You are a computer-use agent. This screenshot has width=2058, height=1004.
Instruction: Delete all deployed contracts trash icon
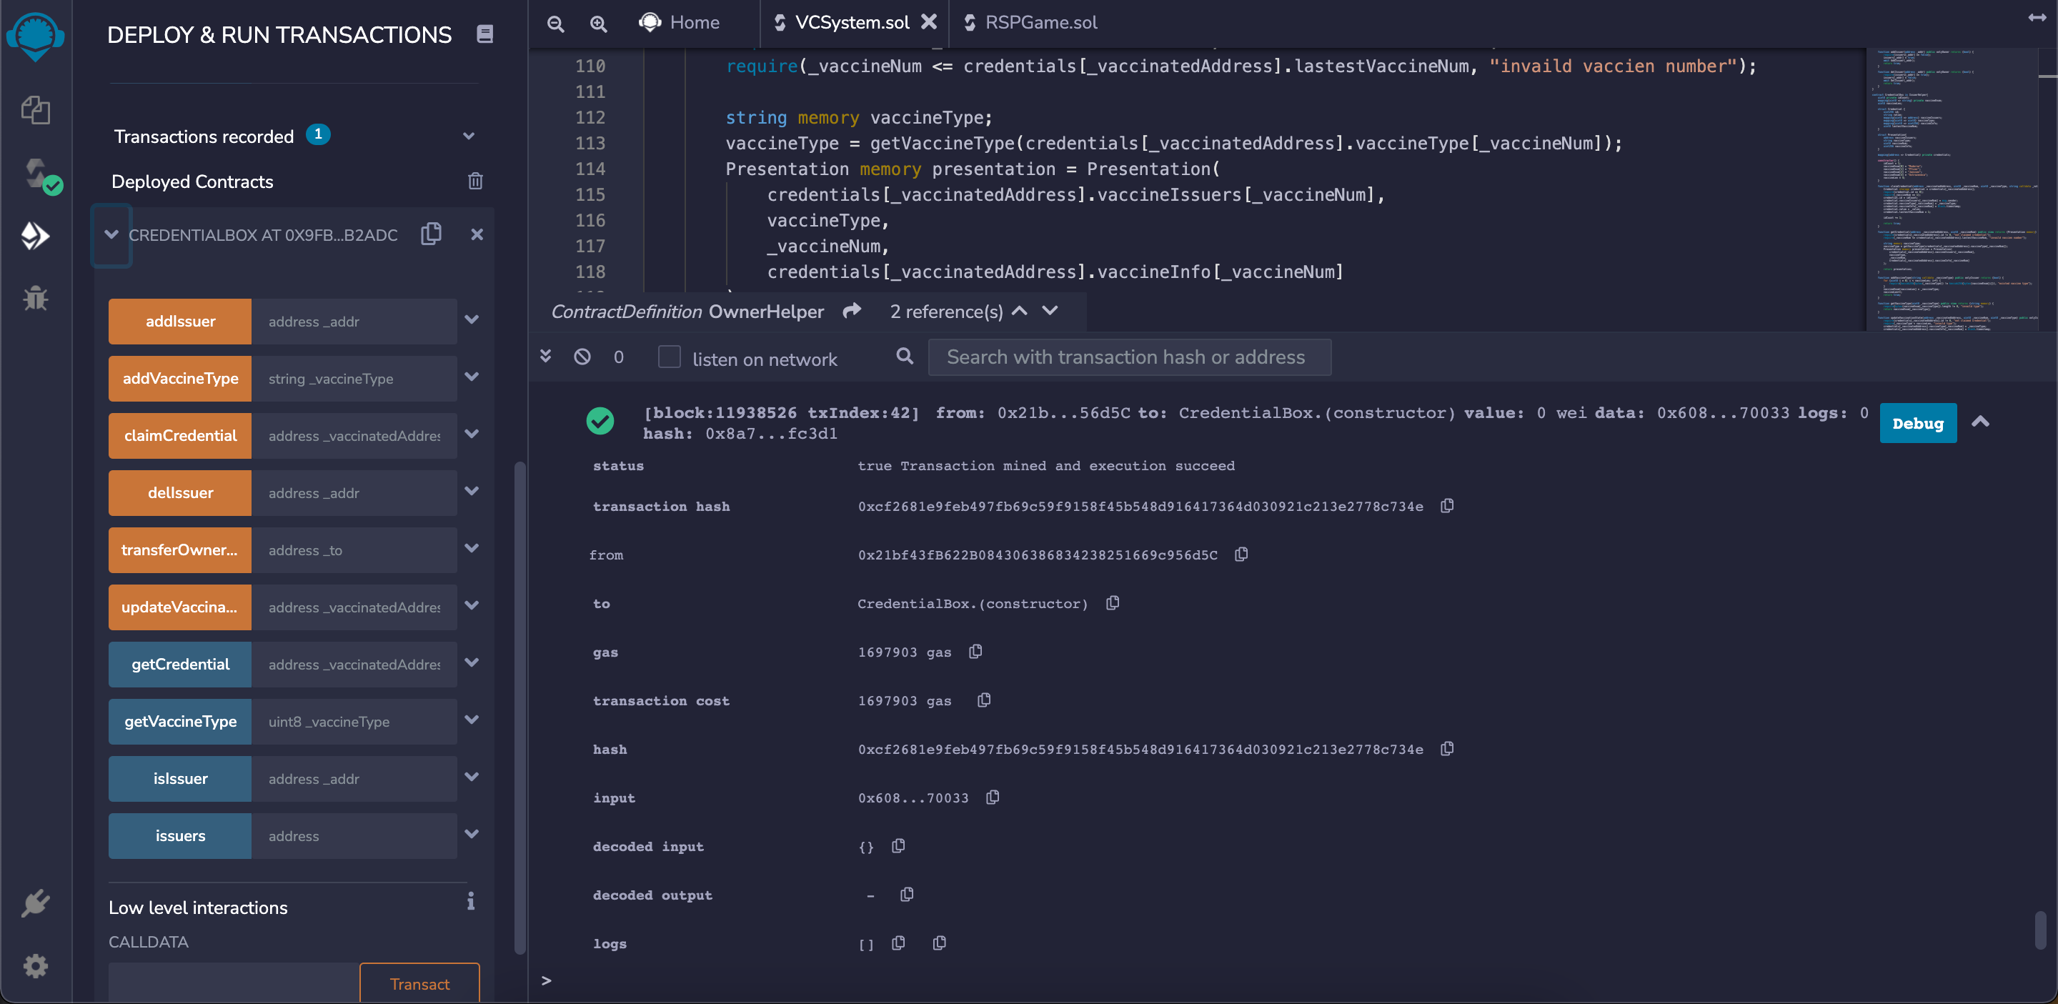click(475, 182)
